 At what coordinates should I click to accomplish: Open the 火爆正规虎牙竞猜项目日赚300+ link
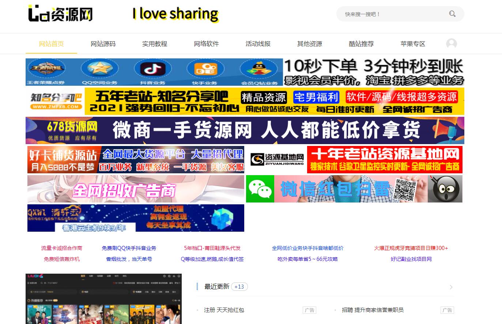[x=411, y=248]
